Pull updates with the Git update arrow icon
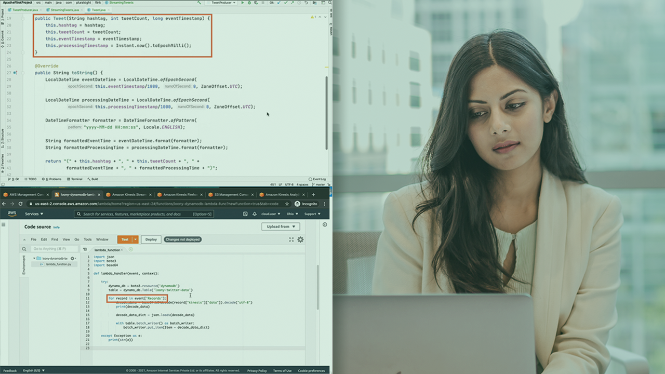Image resolution: width=665 pixels, height=374 pixels. 278,3
